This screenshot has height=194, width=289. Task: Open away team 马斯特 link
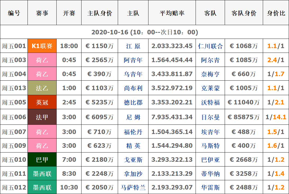pyautogui.click(x=210, y=146)
